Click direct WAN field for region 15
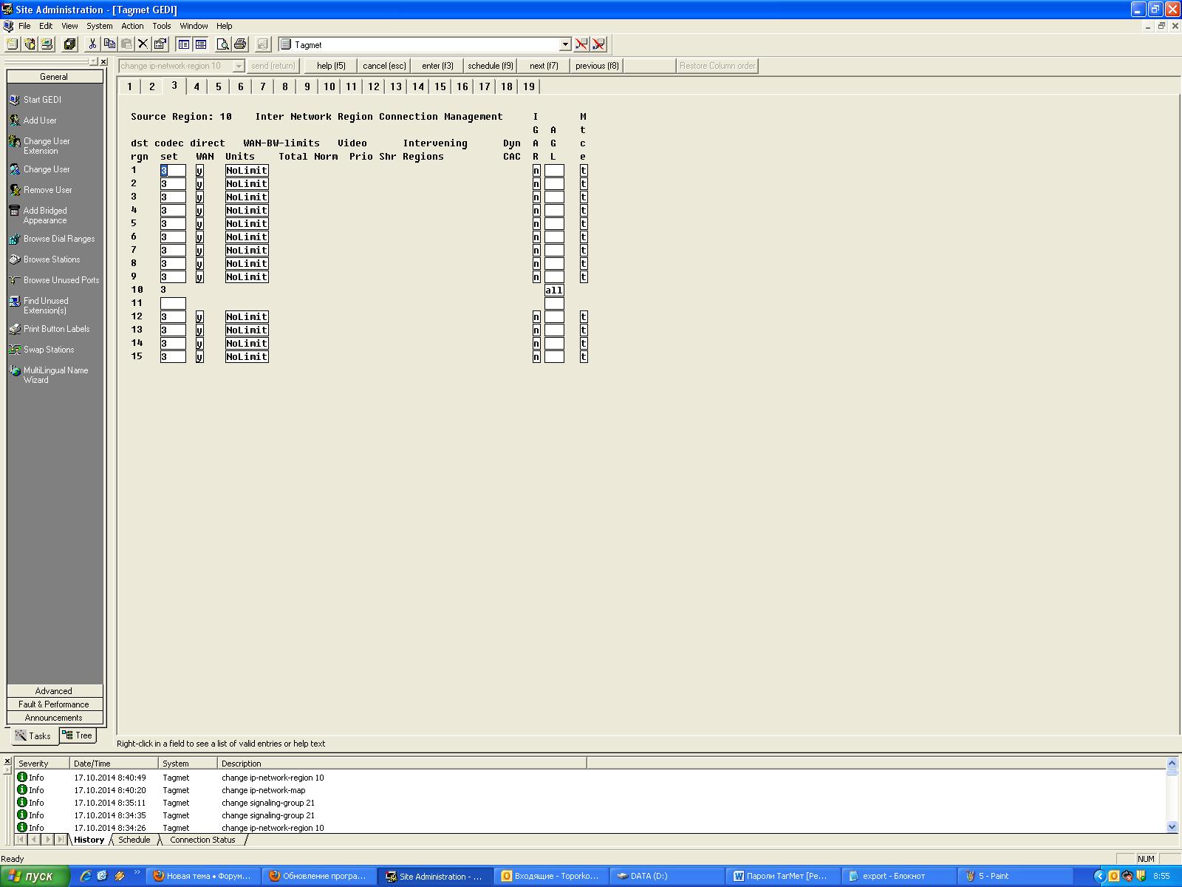Screen dimensions: 1182x887 [199, 357]
